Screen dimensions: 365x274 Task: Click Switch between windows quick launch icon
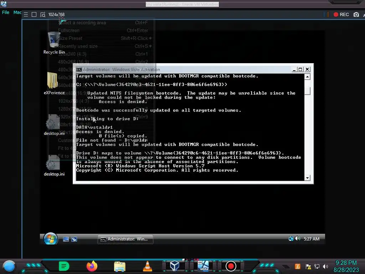(x=74, y=239)
